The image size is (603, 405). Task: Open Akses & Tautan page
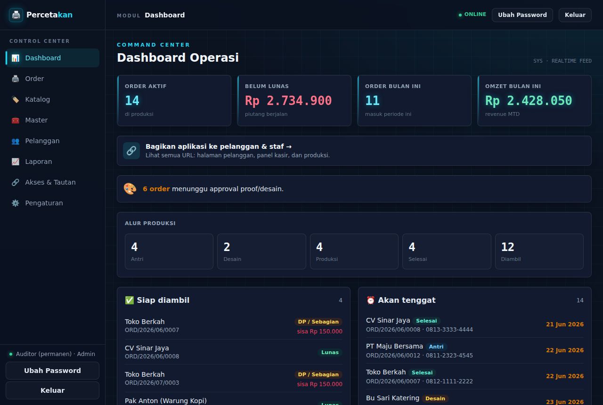pyautogui.click(x=52, y=182)
